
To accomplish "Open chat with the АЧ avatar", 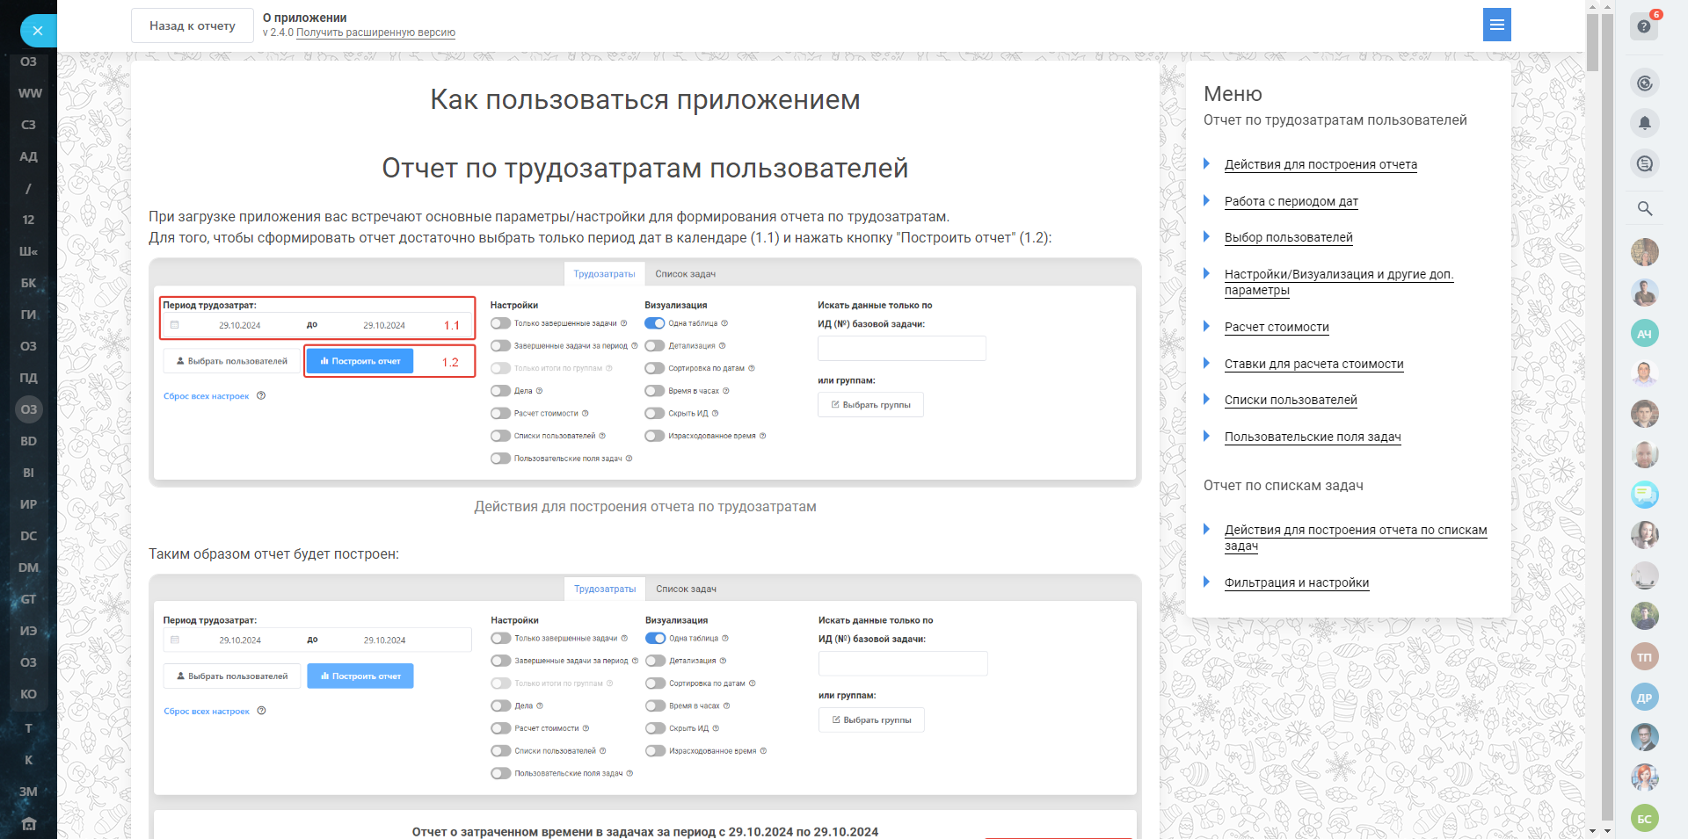I will [x=1644, y=333].
